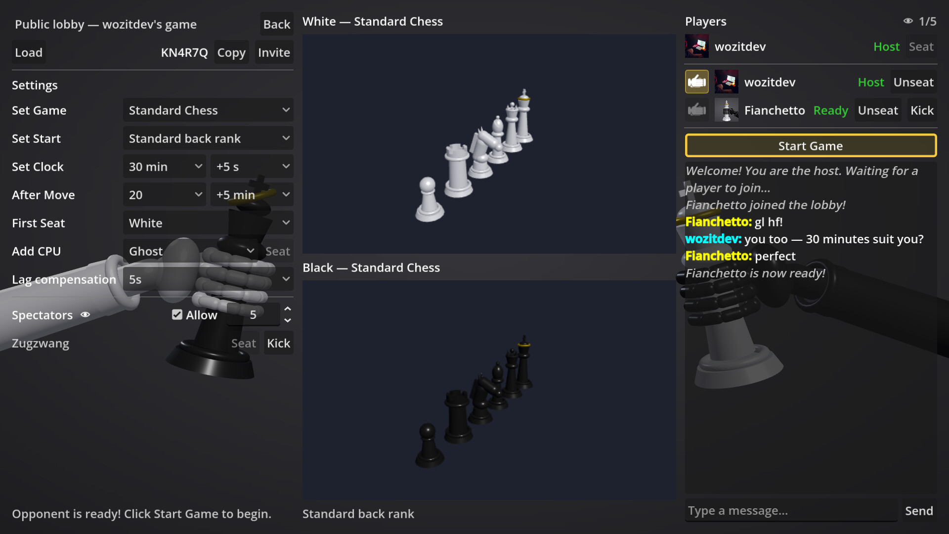
Task: Click the Load button
Action: pyautogui.click(x=29, y=52)
